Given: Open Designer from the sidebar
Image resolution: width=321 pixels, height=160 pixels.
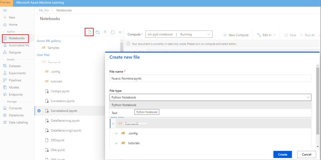Looking at the screenshot, I should pos(15,52).
